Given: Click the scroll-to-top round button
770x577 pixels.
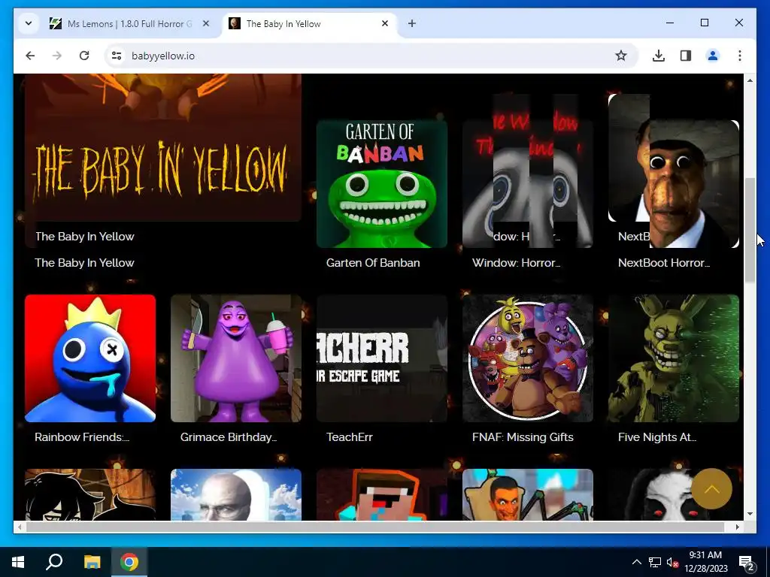Looking at the screenshot, I should 711,488.
